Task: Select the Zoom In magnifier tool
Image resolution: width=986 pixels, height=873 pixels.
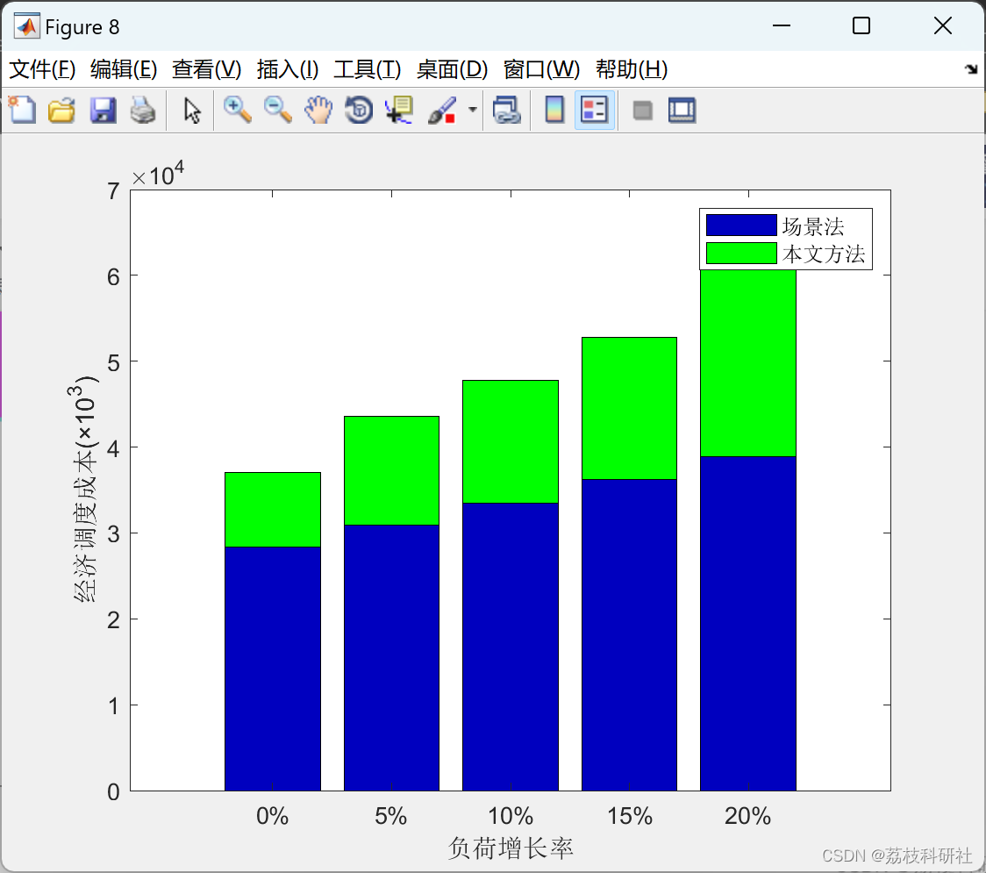Action: pyautogui.click(x=237, y=111)
